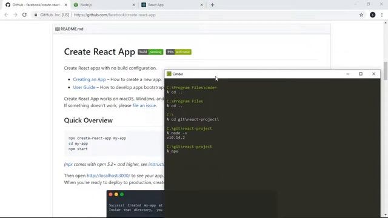Click the Cmder icon in the title bar
The image size is (388, 218).
point(169,74)
